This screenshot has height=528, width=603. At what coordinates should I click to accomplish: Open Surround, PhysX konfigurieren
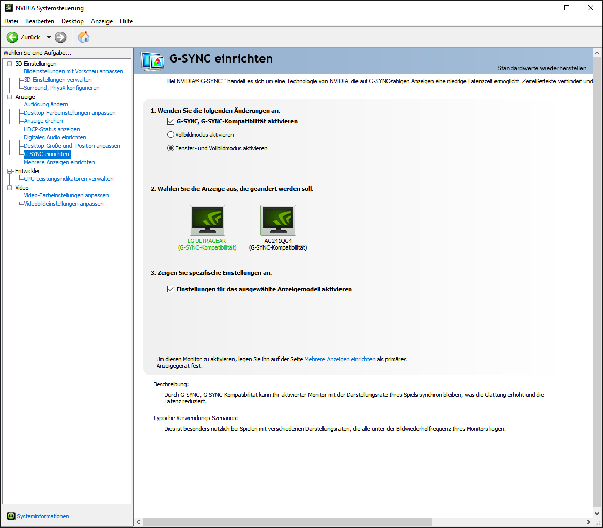click(61, 88)
